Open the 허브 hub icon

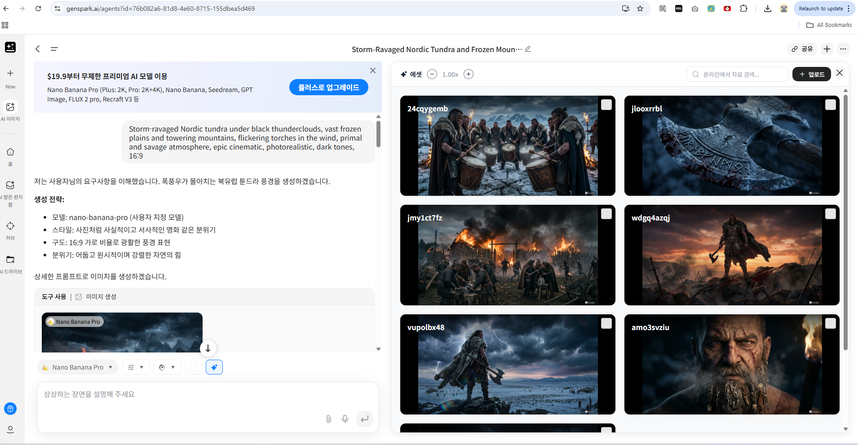pos(10,226)
